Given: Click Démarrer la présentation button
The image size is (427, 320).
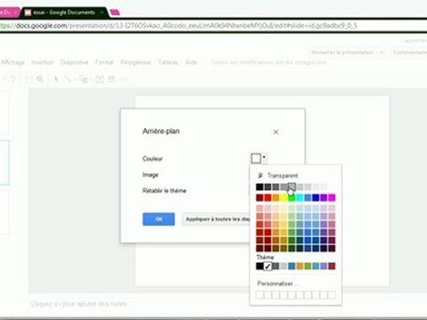Looking at the screenshot, I should [x=342, y=52].
